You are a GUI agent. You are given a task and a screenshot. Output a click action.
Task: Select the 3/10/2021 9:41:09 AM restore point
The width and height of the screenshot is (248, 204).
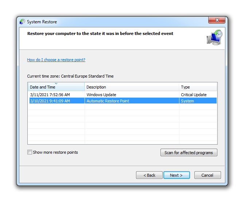(x=123, y=101)
